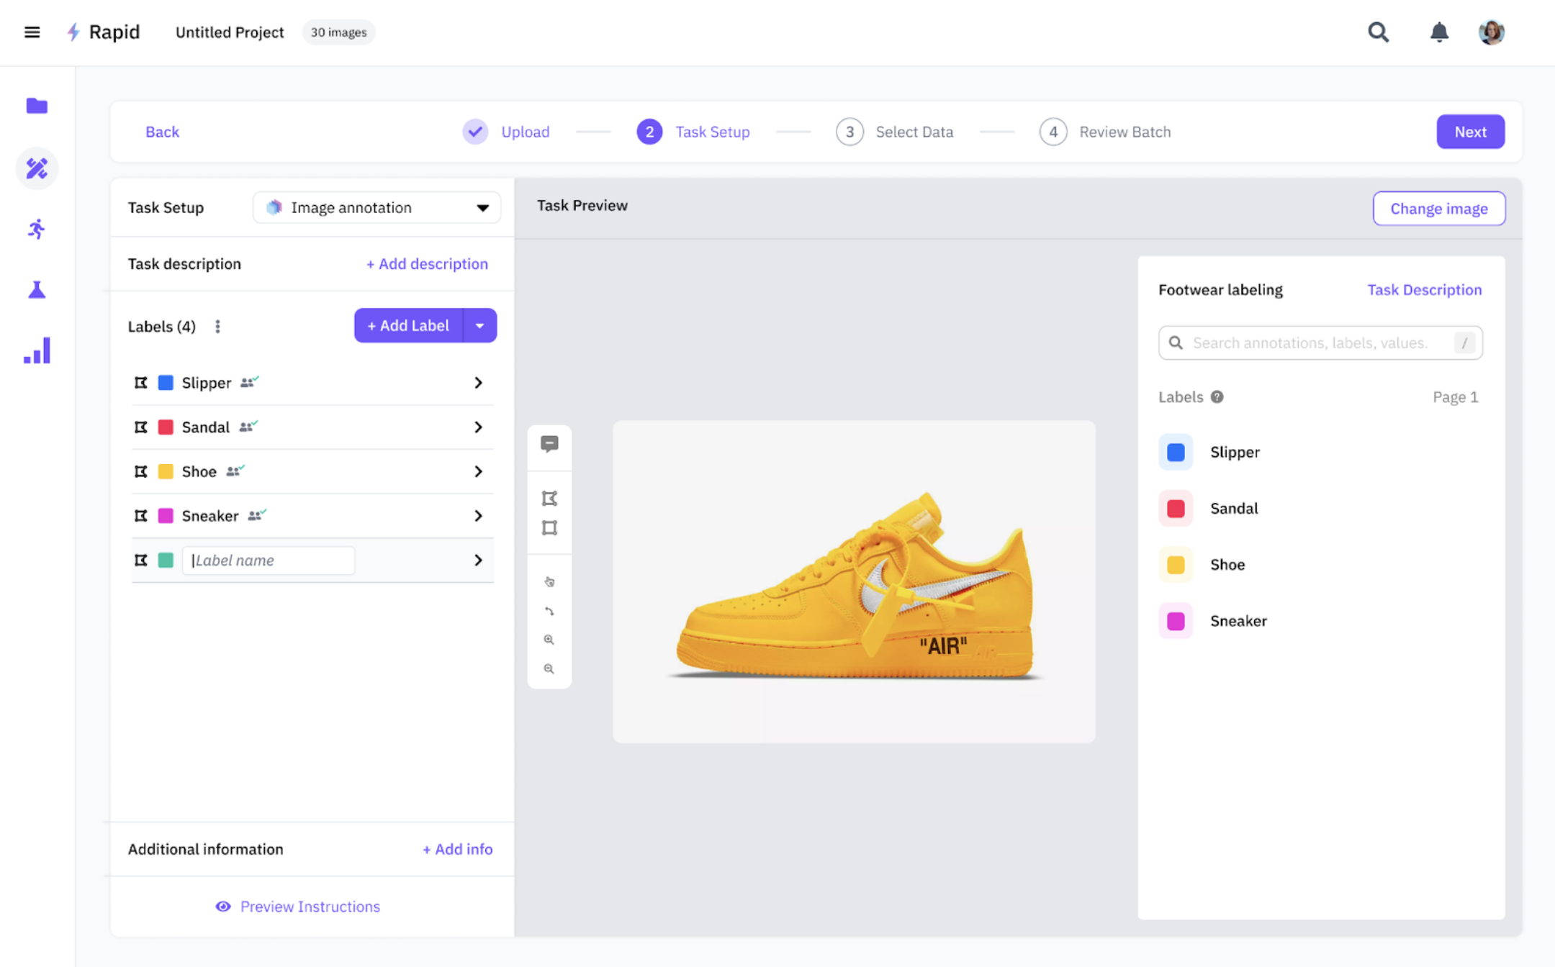Open the flask experiments sidebar icon
The image size is (1555, 967).
37,289
